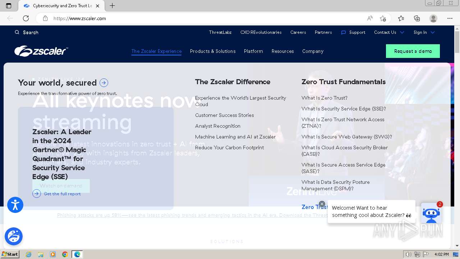Image resolution: width=460 pixels, height=259 pixels.
Task: Reload the page with the refresh icon
Action: tap(26, 18)
